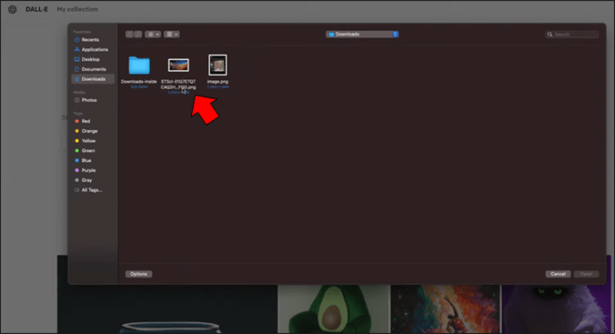Filter by the Red tag
The image size is (615, 334).
[x=86, y=121]
